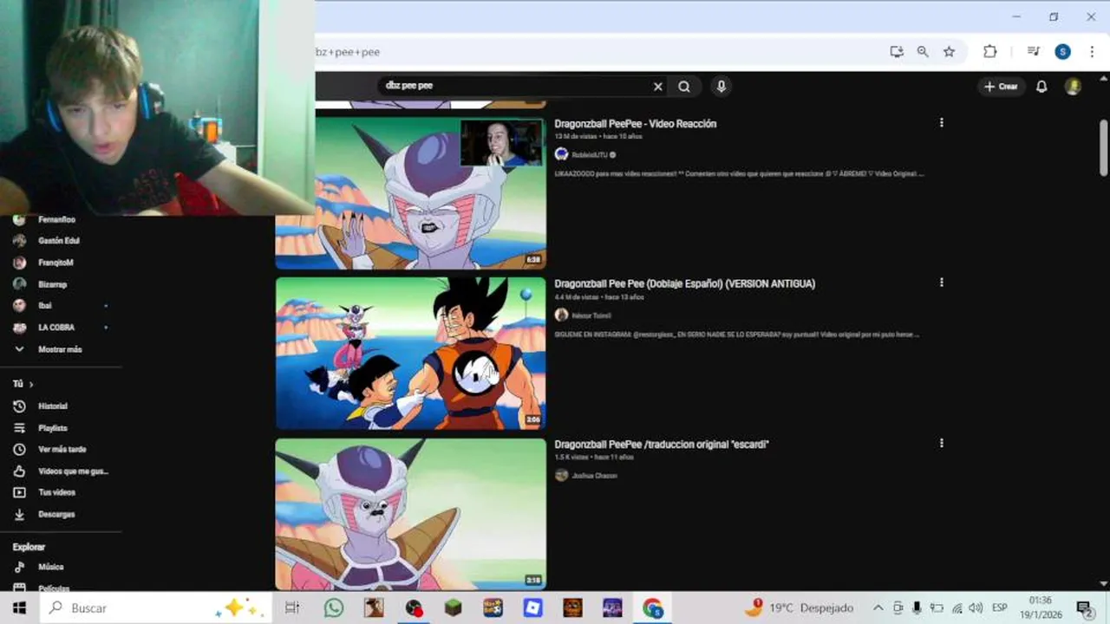Clear the YouTube search box text
Viewport: 1110px width, 624px height.
657,87
